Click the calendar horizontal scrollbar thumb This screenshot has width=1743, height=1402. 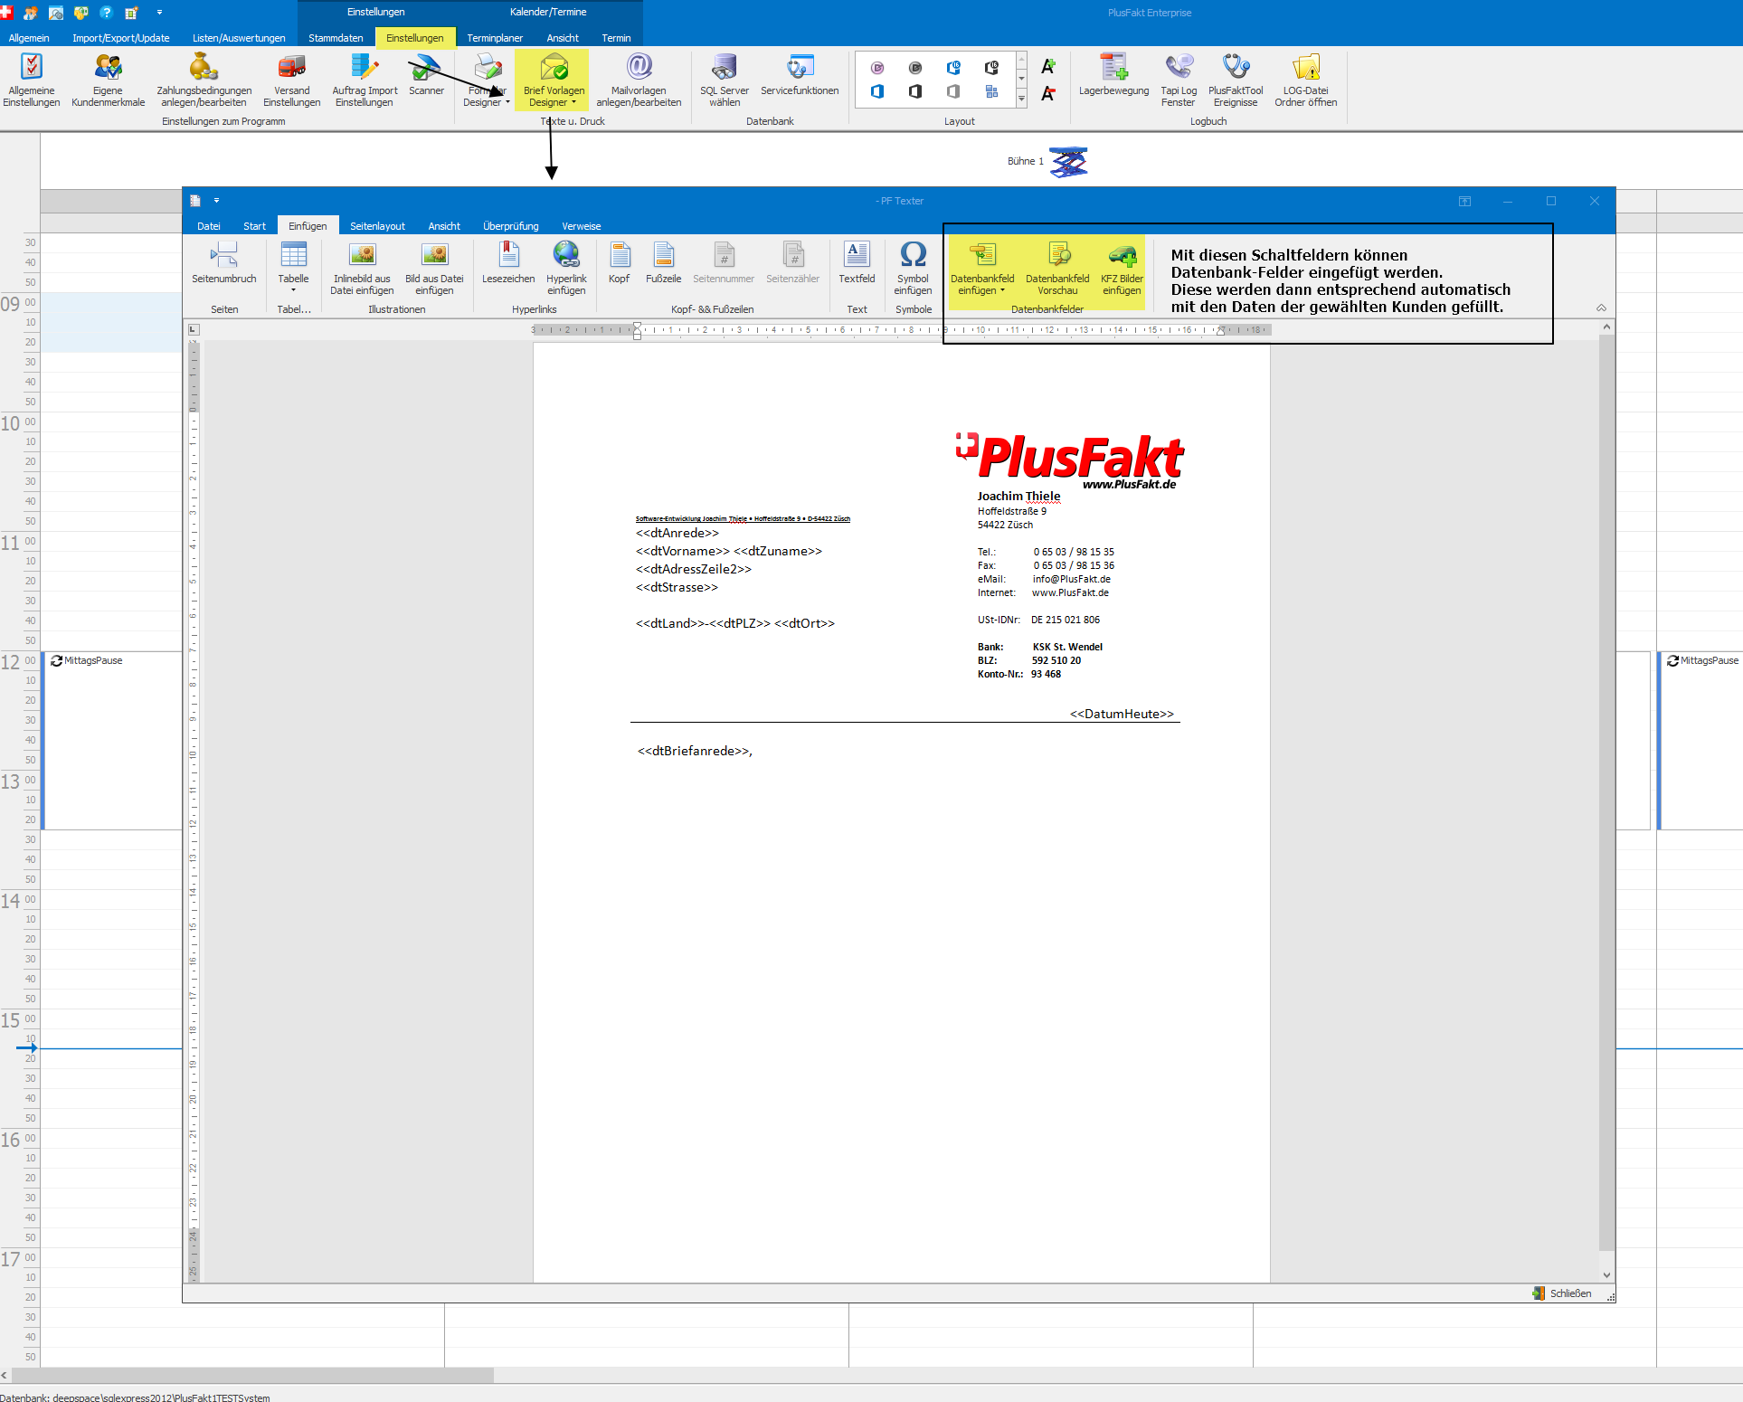point(253,1375)
